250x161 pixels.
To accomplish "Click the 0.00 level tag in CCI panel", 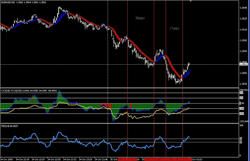I will point(242,103).
